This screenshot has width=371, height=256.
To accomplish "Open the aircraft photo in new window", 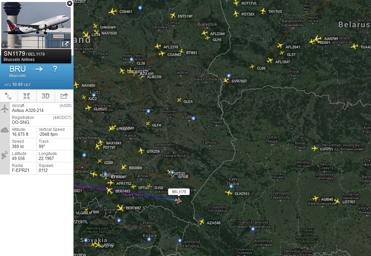I will pyautogui.click(x=65, y=44).
